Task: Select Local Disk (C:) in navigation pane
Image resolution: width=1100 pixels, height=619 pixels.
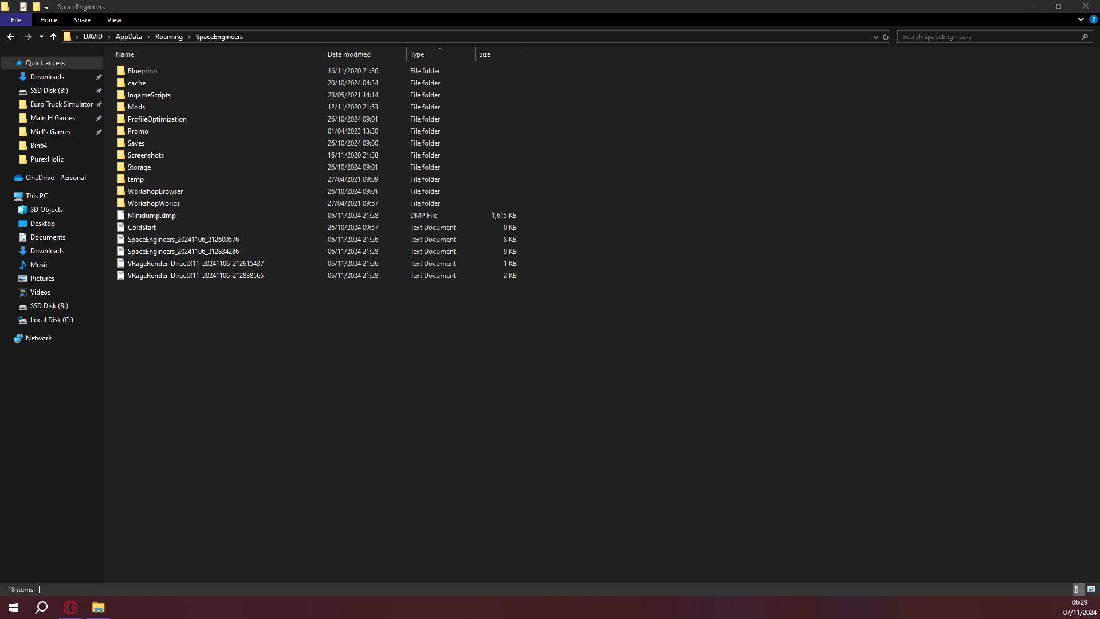Action: [52, 320]
